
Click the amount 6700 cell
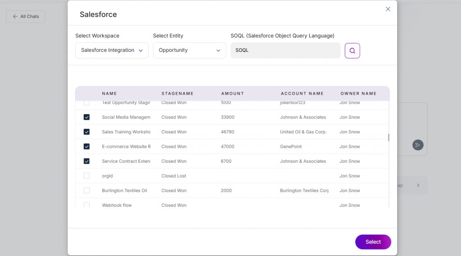point(226,161)
